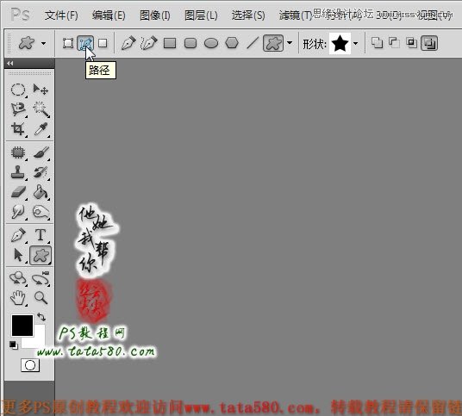Click the star shape preview thumbnail
Viewport: 462px width, 416px height.
tap(340, 44)
